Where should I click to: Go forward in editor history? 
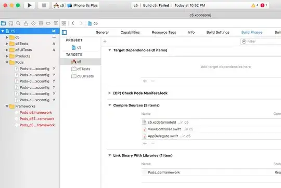(x=81, y=23)
